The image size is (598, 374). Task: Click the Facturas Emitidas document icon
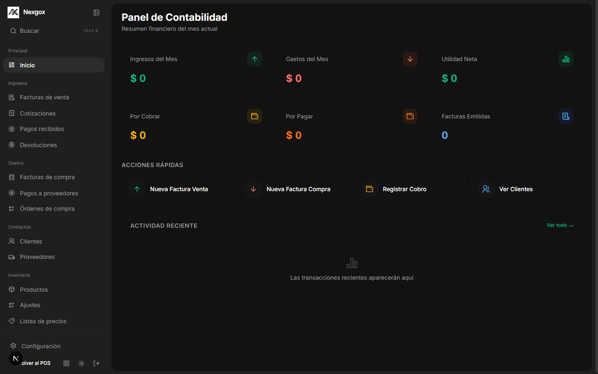point(566,116)
